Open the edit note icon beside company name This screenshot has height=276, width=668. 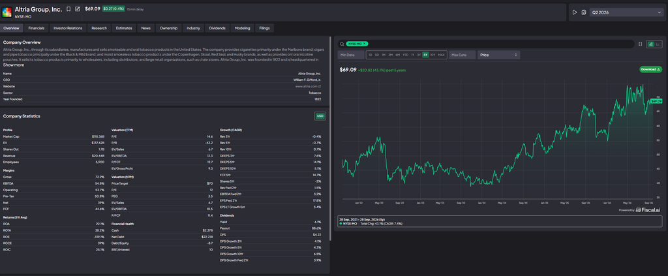point(77,9)
